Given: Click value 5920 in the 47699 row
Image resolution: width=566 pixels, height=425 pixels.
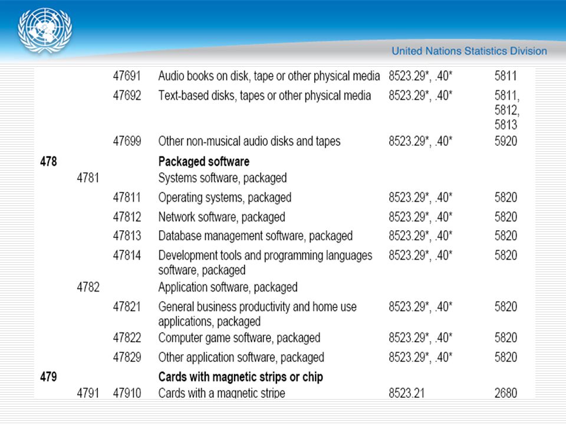Looking at the screenshot, I should coord(506,141).
